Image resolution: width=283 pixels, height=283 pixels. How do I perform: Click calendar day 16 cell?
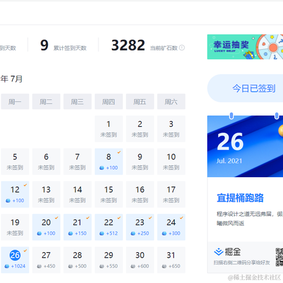point(140,194)
